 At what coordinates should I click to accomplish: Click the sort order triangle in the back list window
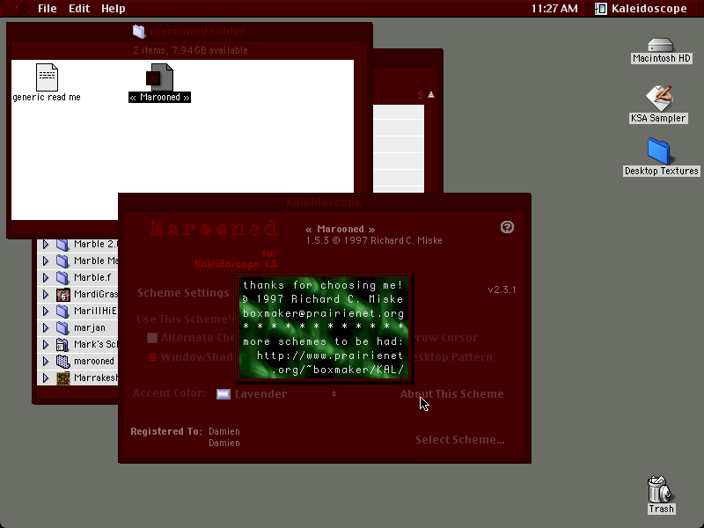point(431,95)
